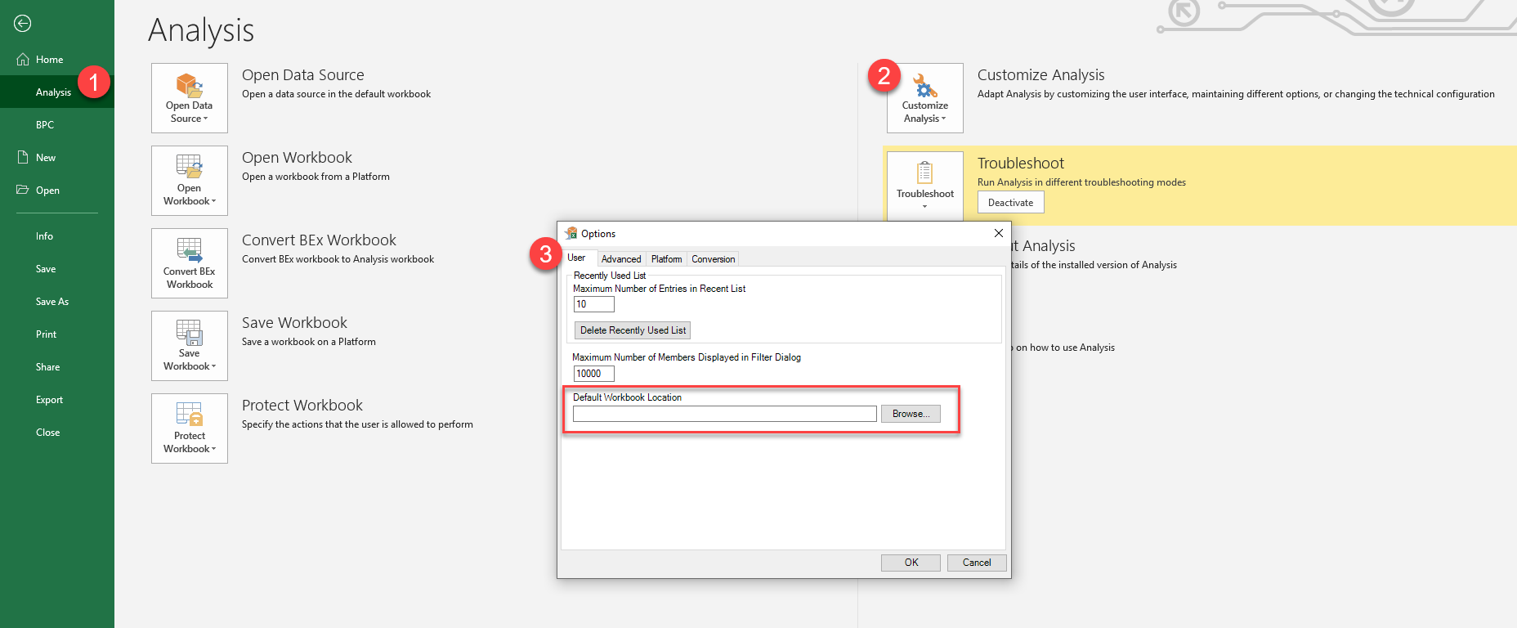Click the Deactivate troubleshooting button
The image size is (1517, 628).
coord(1011,203)
